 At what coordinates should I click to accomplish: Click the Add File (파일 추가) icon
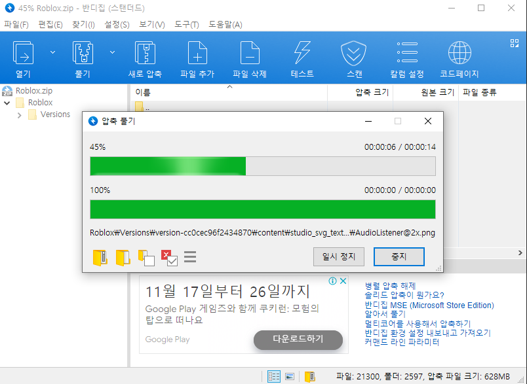pyautogui.click(x=197, y=52)
